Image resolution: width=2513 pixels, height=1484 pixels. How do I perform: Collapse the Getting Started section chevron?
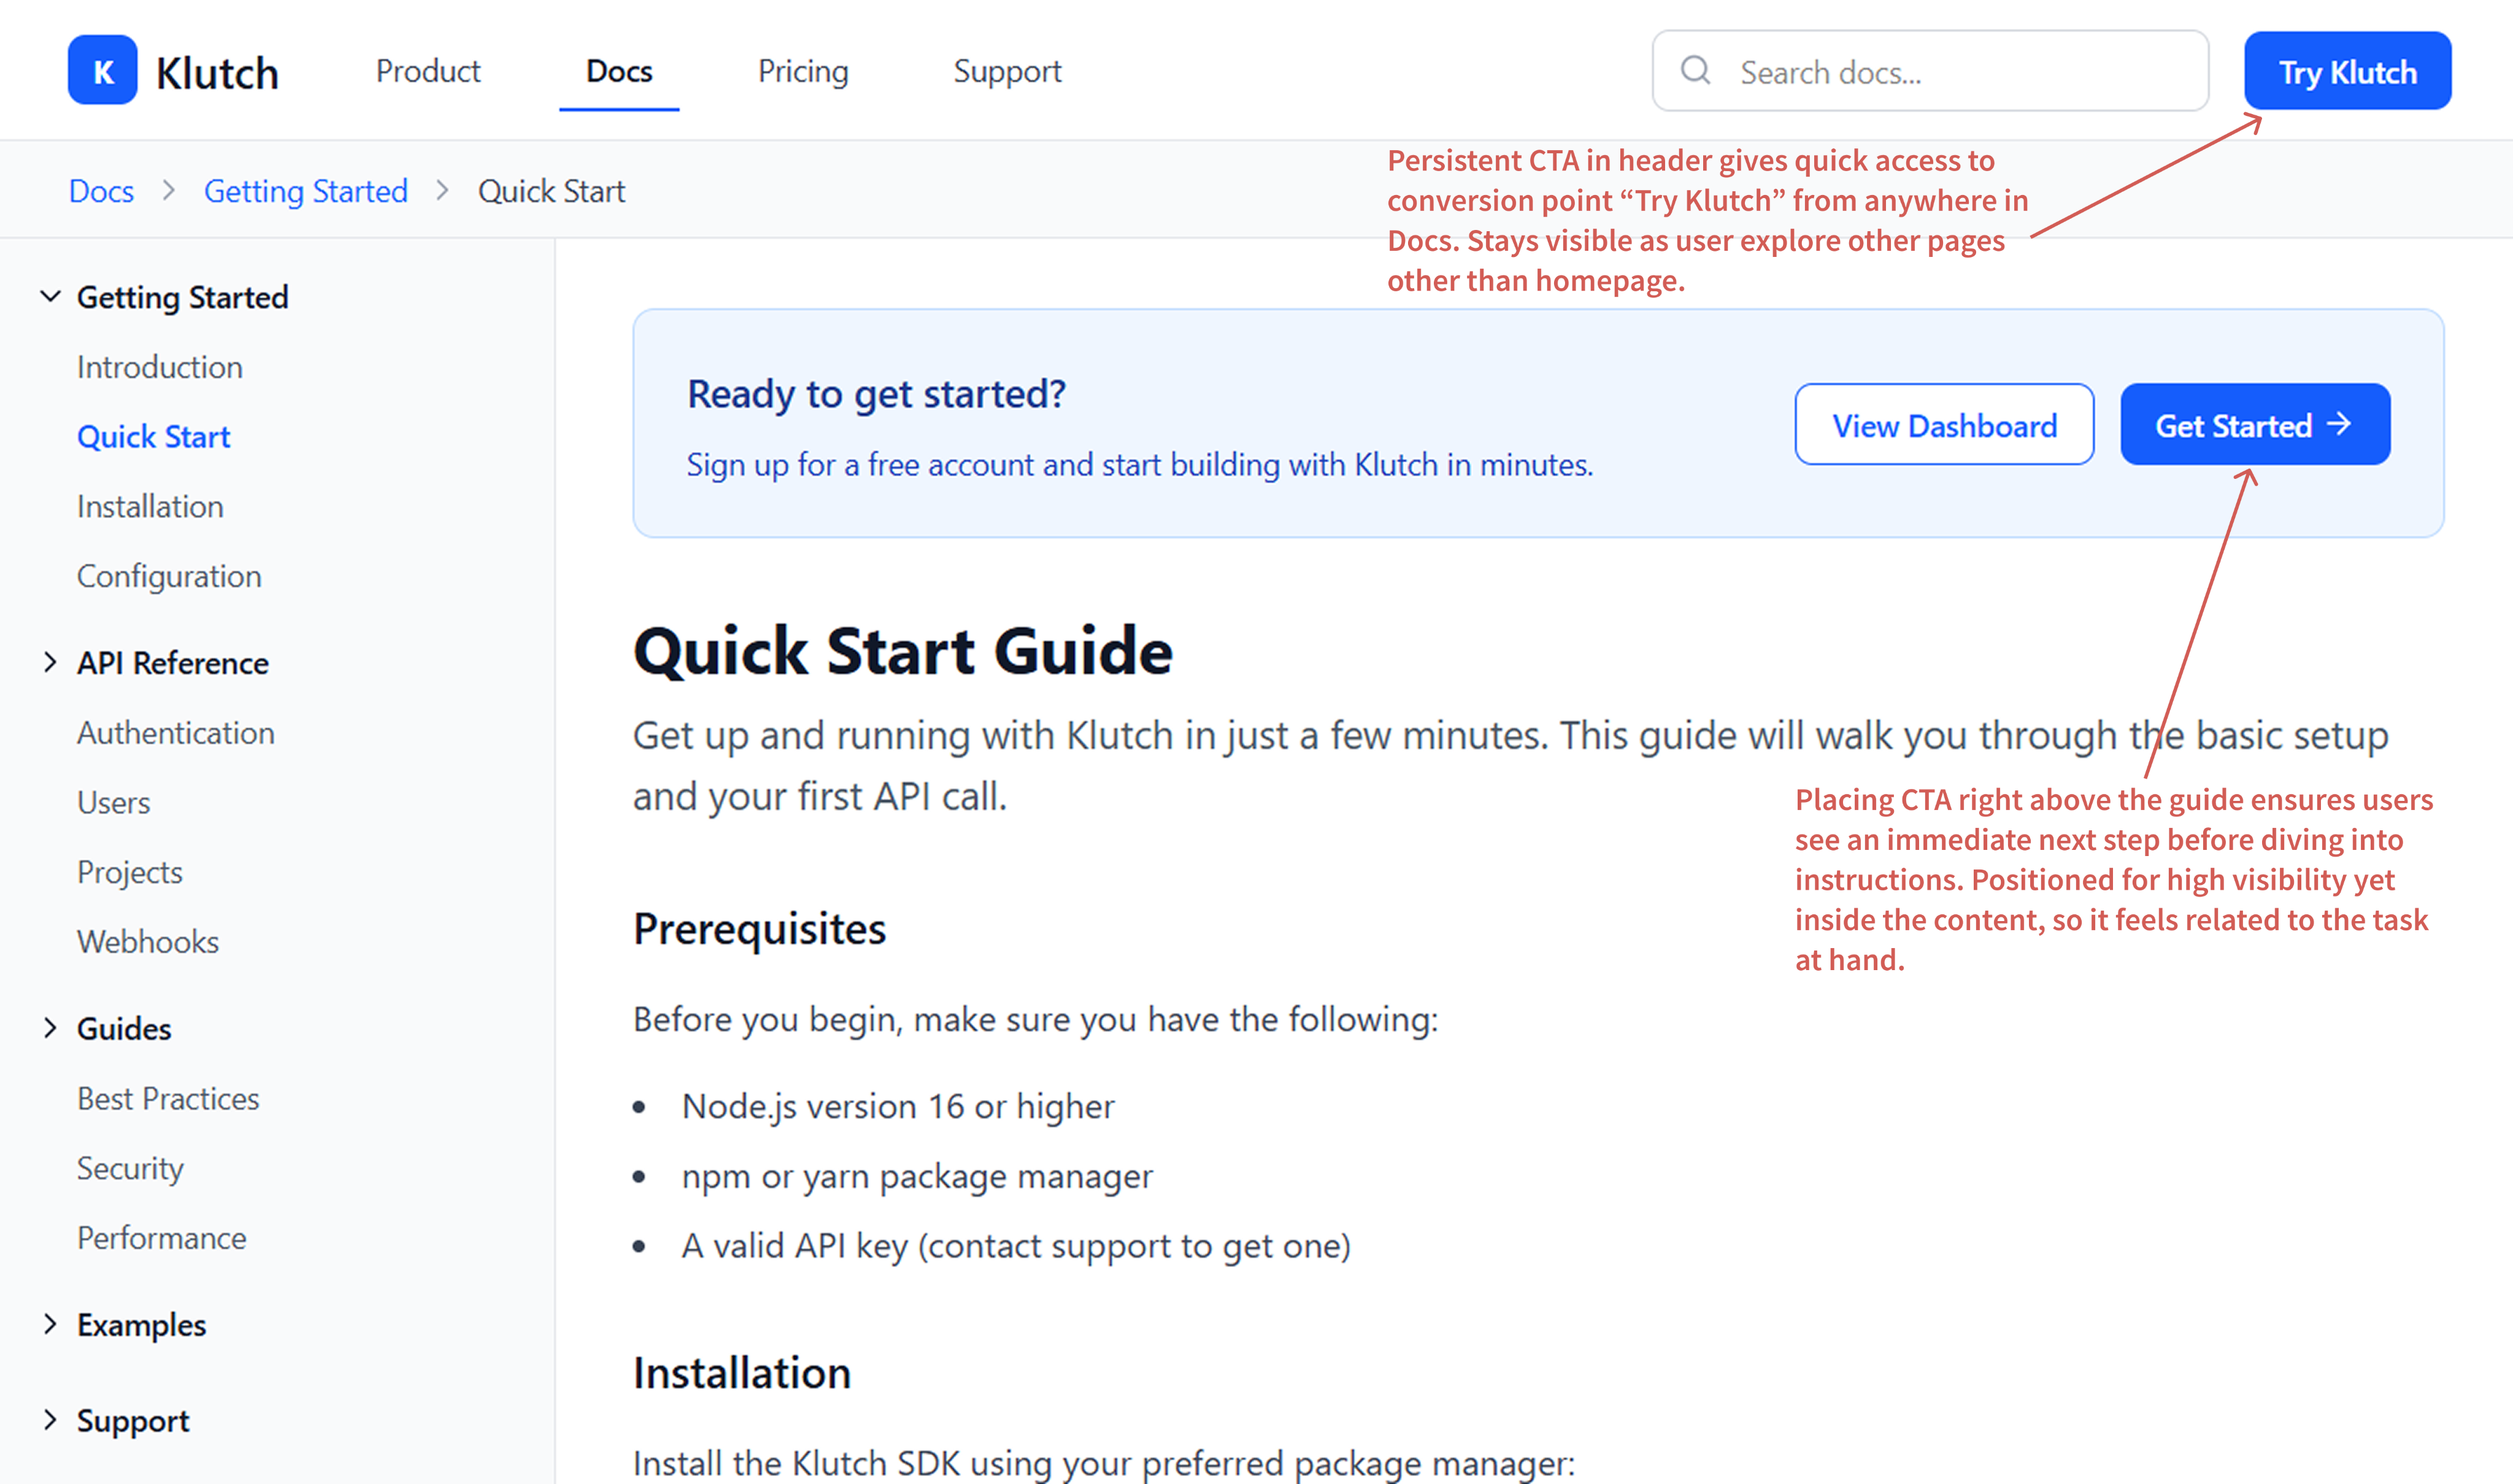50,296
